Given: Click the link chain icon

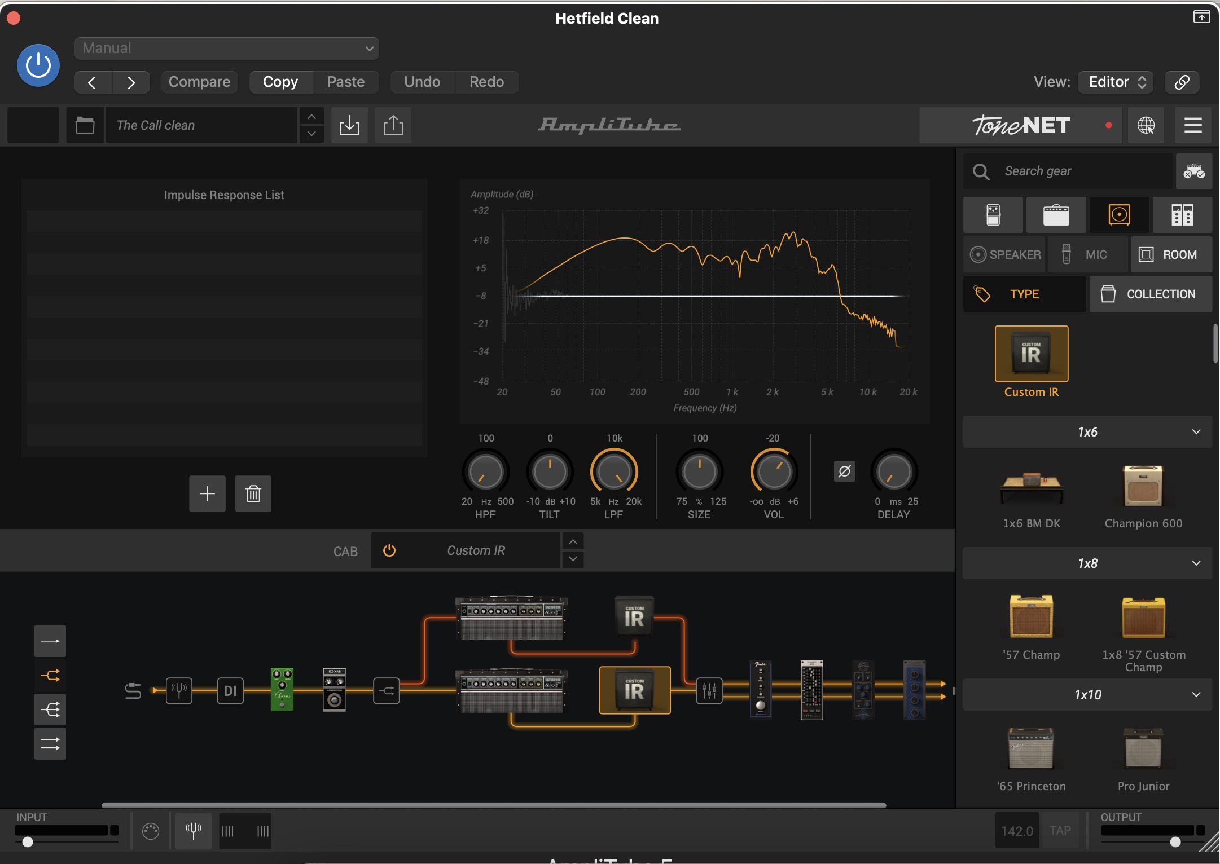Looking at the screenshot, I should click(1182, 82).
